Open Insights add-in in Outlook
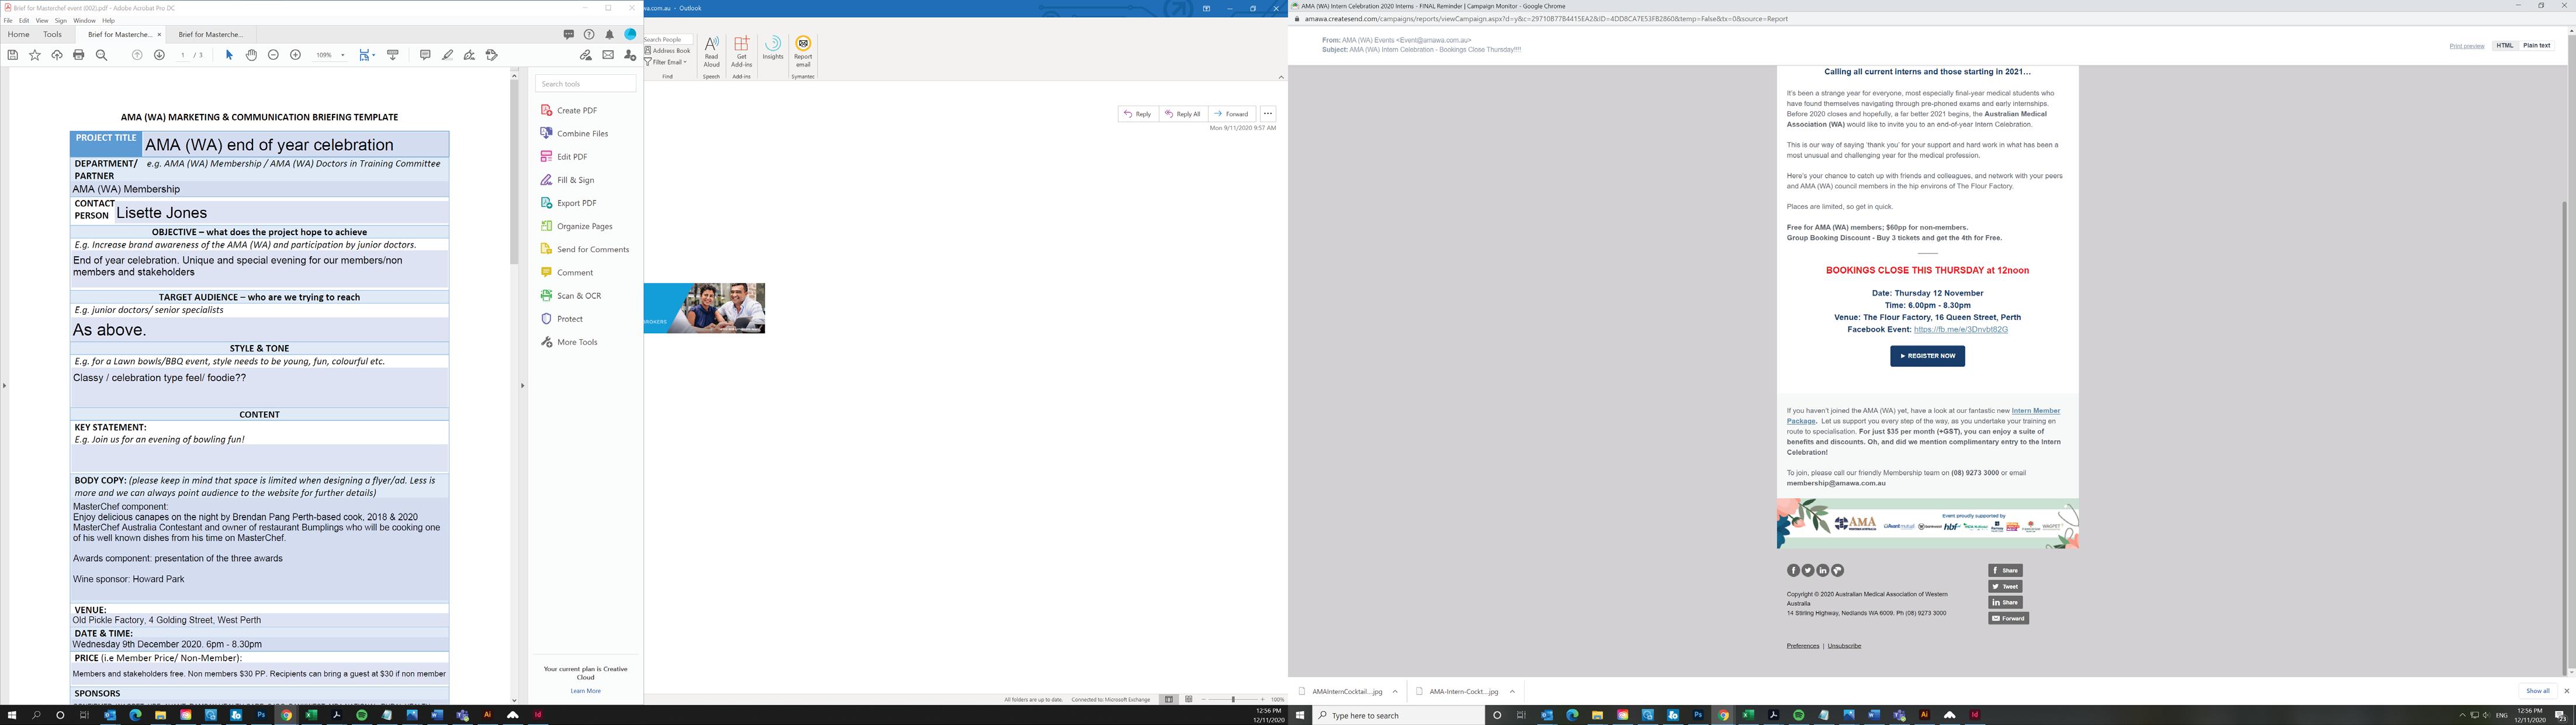This screenshot has height=725, width=2576. (773, 48)
